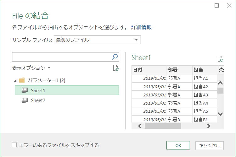The image size is (236, 157).
Task: Click preview scroll up arrow
Action: click(220, 83)
